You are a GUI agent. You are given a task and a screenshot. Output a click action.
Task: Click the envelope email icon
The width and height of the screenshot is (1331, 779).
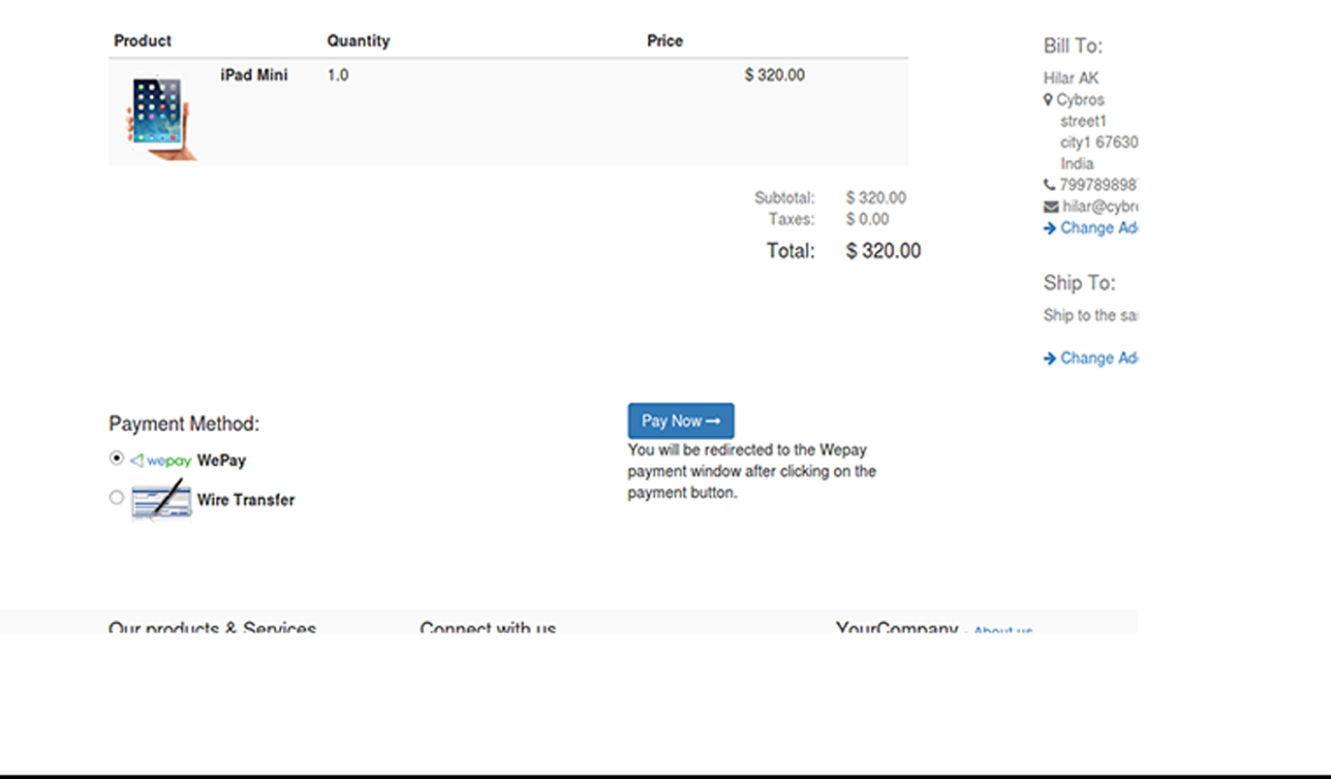point(1050,206)
